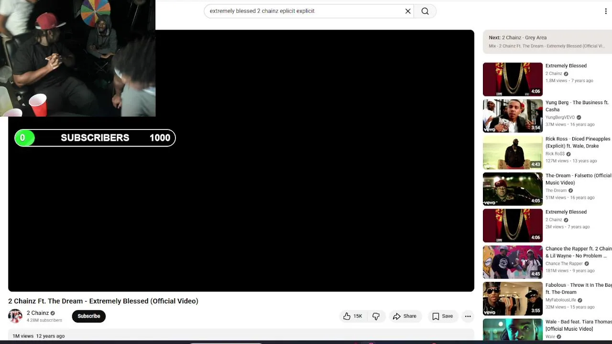Viewport: 612px width, 344px height.
Task: Click the magnifying glass search button
Action: pyautogui.click(x=425, y=11)
